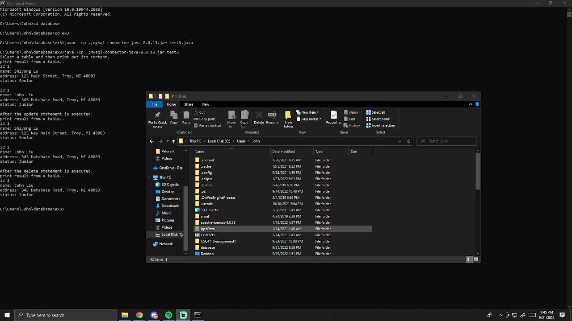This screenshot has width=572, height=321.
Task: Open the notification center icon
Action: (x=562, y=315)
